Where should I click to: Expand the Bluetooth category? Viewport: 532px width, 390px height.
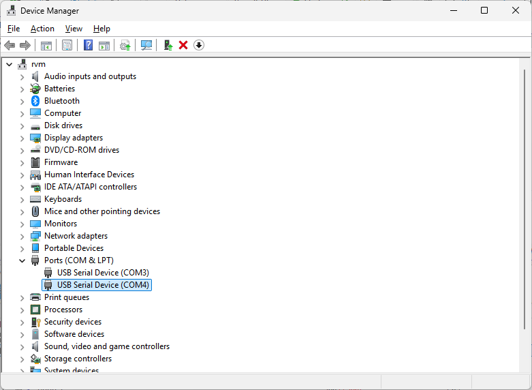[x=22, y=101]
